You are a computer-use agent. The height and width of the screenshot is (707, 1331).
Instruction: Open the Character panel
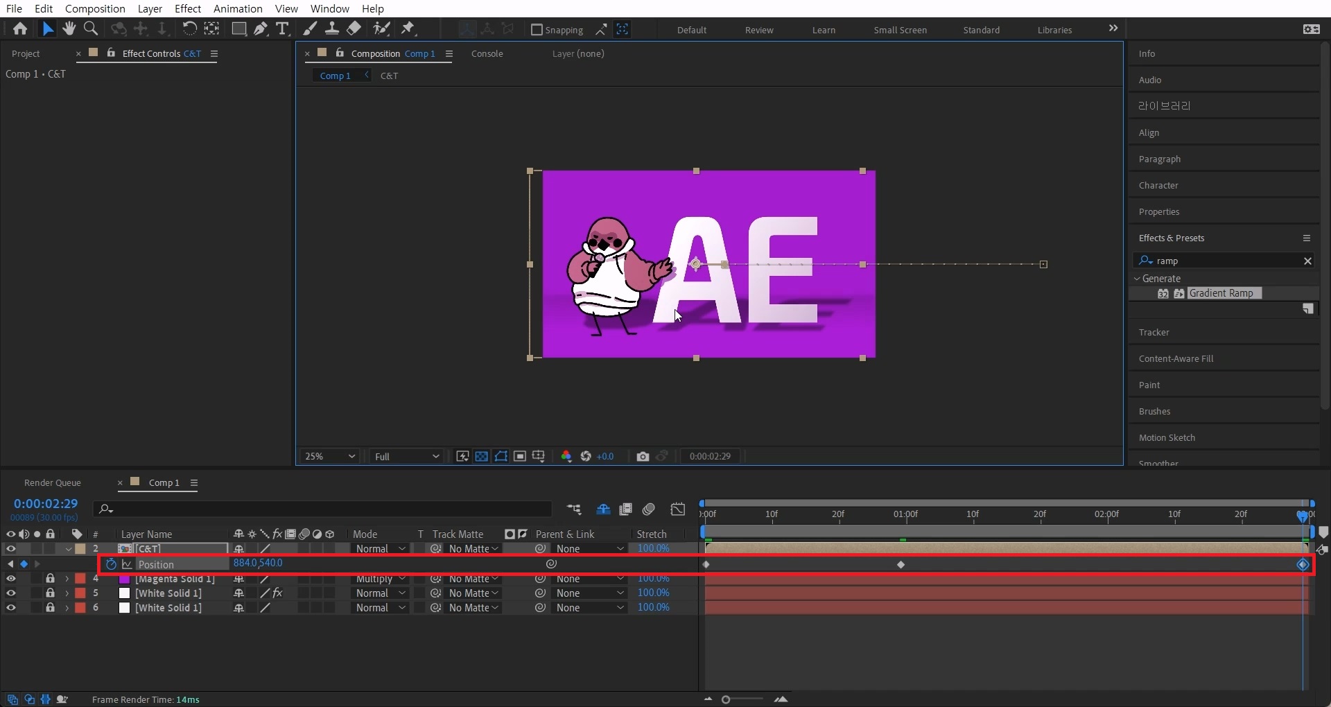(x=1158, y=185)
